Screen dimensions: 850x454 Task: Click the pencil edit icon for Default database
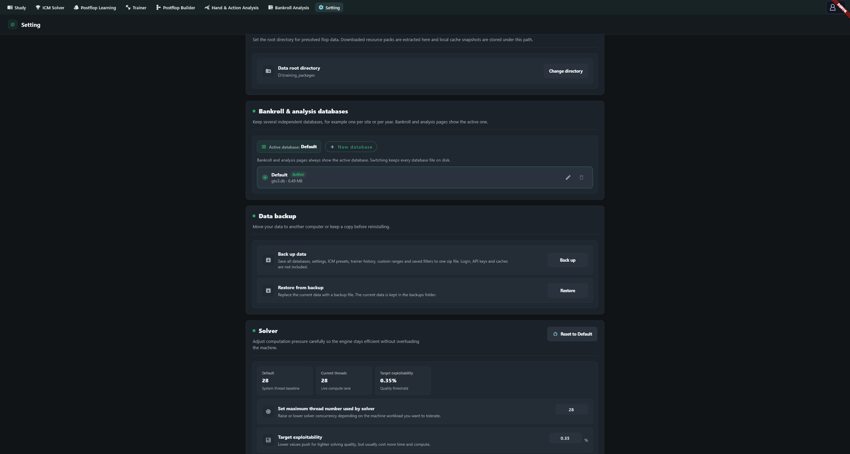click(568, 177)
